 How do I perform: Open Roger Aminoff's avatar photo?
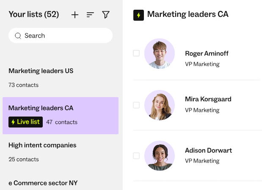pos(160,54)
